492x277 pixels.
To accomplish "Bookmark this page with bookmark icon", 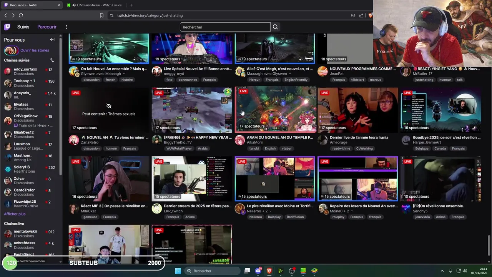I will [101, 15].
